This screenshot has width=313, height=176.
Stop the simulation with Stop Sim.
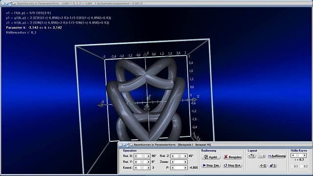click(x=211, y=165)
